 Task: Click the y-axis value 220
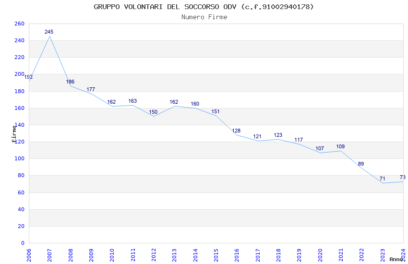[20, 57]
